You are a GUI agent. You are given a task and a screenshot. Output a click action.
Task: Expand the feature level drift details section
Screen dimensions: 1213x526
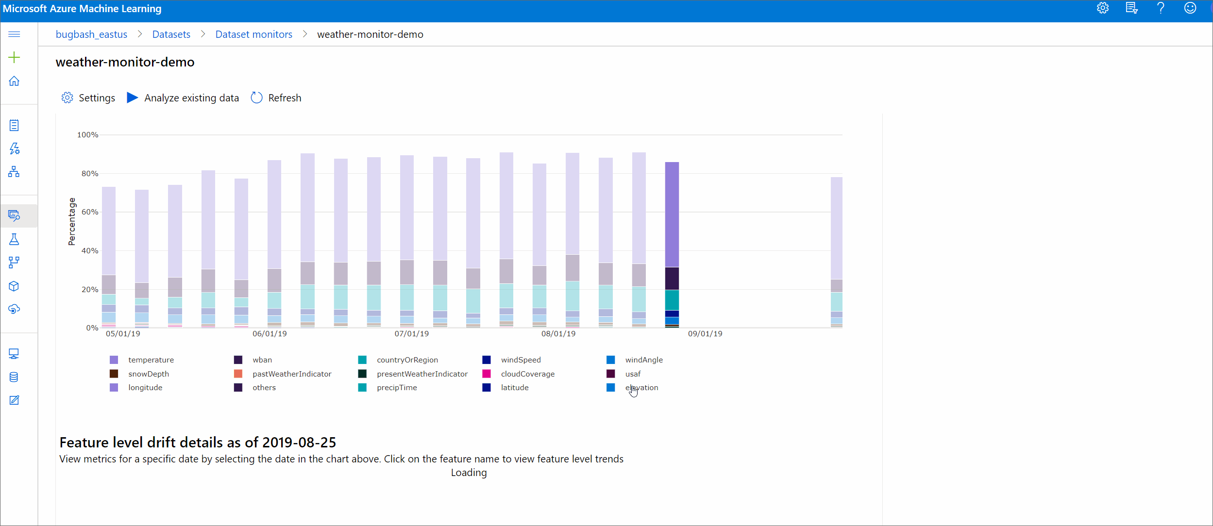197,442
